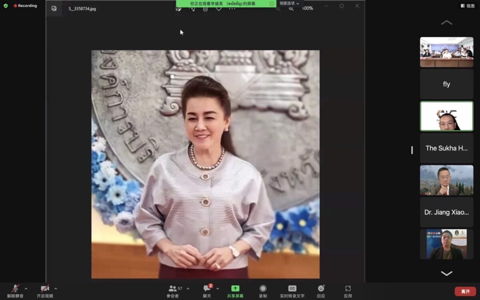Open the view layout menu

point(468,6)
